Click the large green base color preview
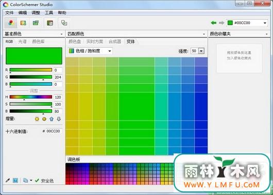 click(34, 56)
